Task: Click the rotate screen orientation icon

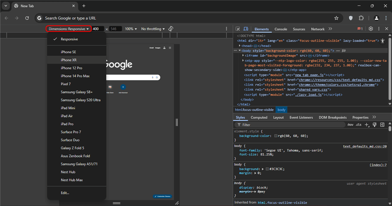Action: 171,29
